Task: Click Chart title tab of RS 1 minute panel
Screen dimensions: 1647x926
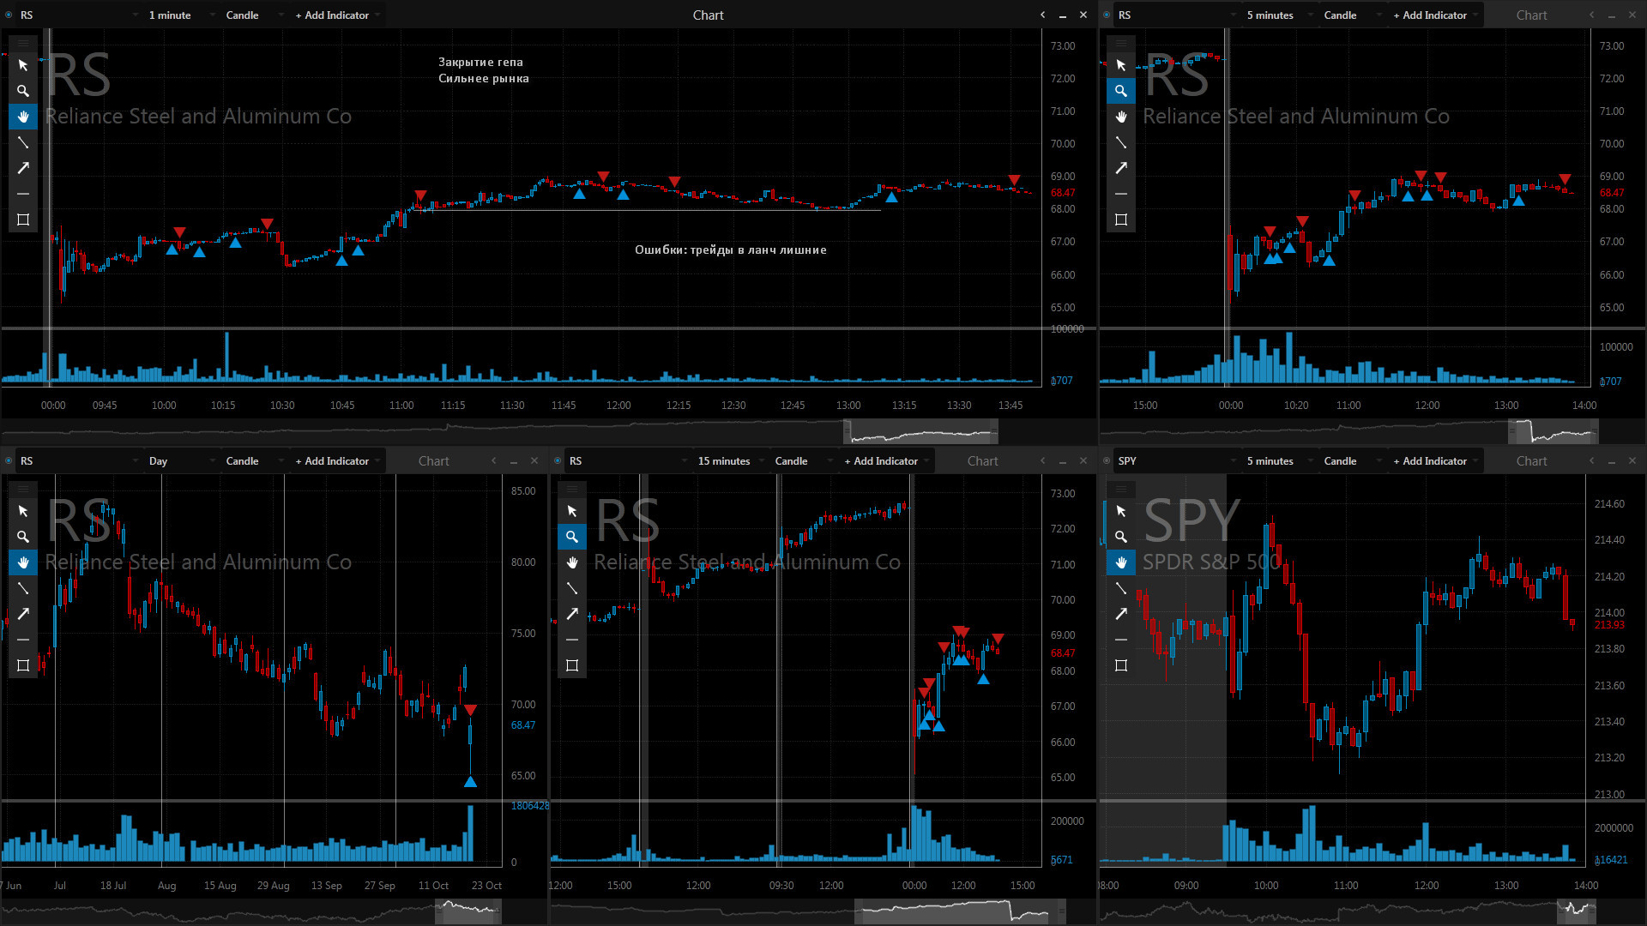Action: click(709, 15)
